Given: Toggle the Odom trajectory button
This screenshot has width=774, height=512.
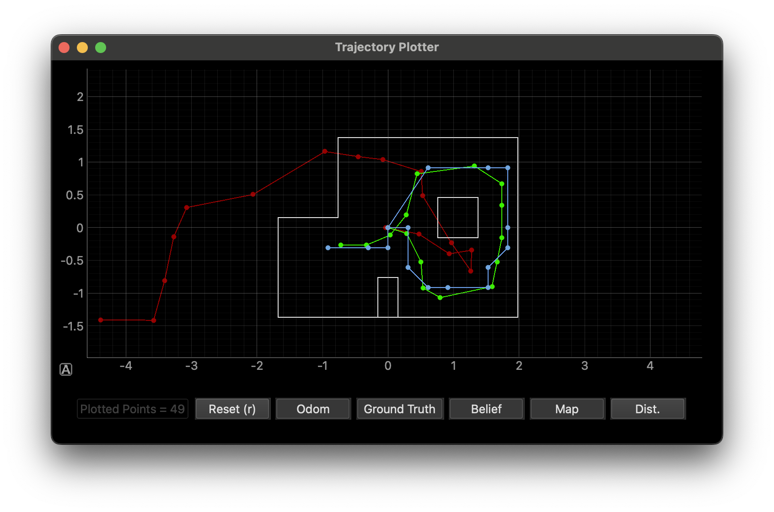Looking at the screenshot, I should (x=313, y=409).
